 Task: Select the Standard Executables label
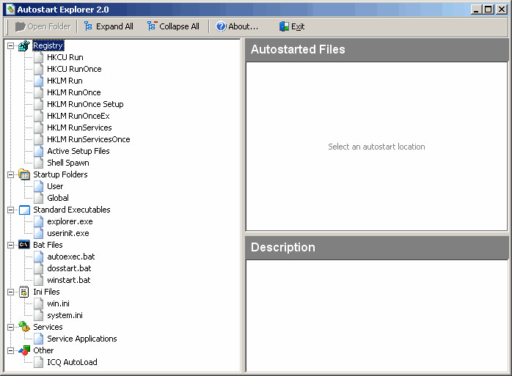(72, 210)
